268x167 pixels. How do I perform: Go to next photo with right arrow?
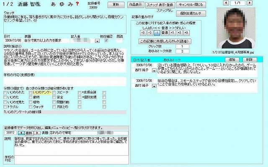(x=250, y=3)
